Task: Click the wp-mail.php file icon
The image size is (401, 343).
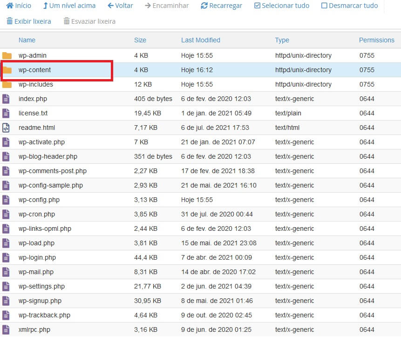Action: coord(6,272)
